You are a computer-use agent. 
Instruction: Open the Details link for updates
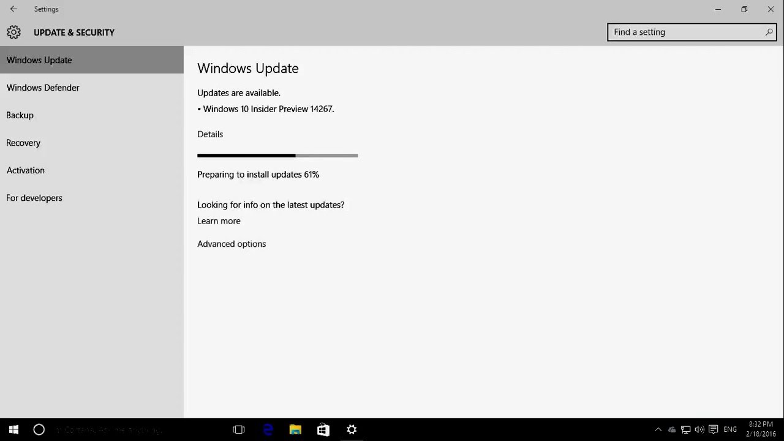[210, 134]
